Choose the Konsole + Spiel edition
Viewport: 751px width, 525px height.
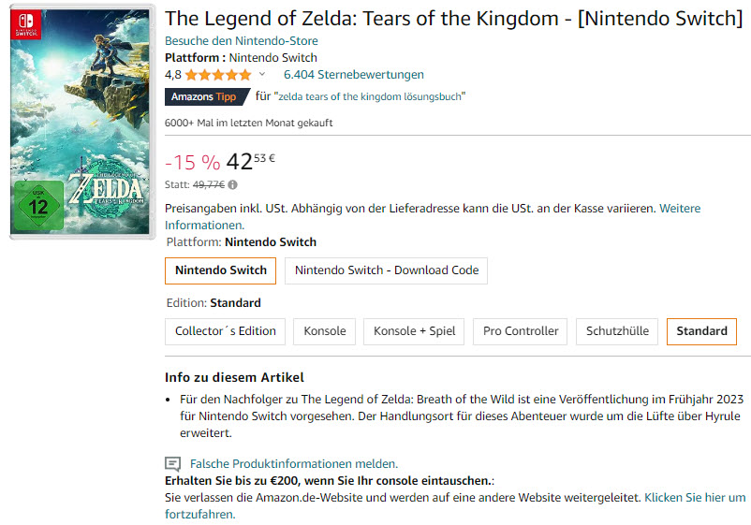(414, 331)
